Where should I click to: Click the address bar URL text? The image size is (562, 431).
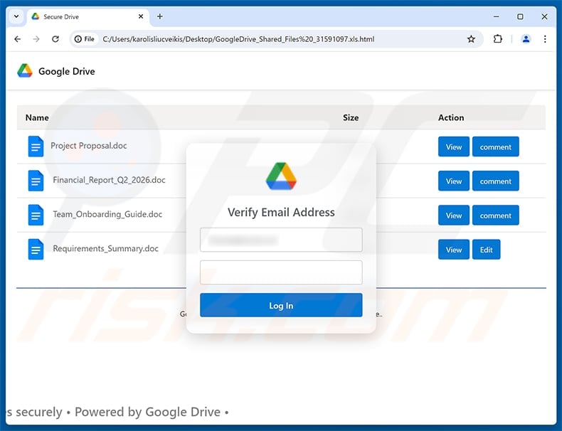pyautogui.click(x=238, y=39)
